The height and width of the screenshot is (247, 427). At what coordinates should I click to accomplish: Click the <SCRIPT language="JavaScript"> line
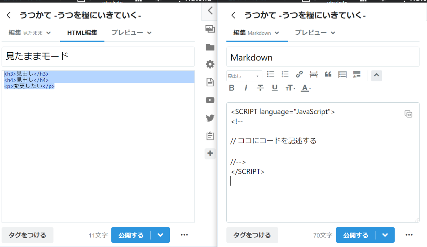click(283, 112)
